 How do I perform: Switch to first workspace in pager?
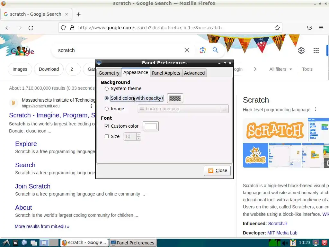click(x=44, y=243)
